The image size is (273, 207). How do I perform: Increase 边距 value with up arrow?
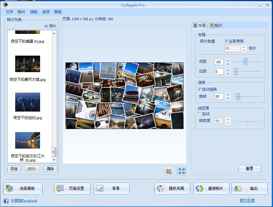(228, 70)
